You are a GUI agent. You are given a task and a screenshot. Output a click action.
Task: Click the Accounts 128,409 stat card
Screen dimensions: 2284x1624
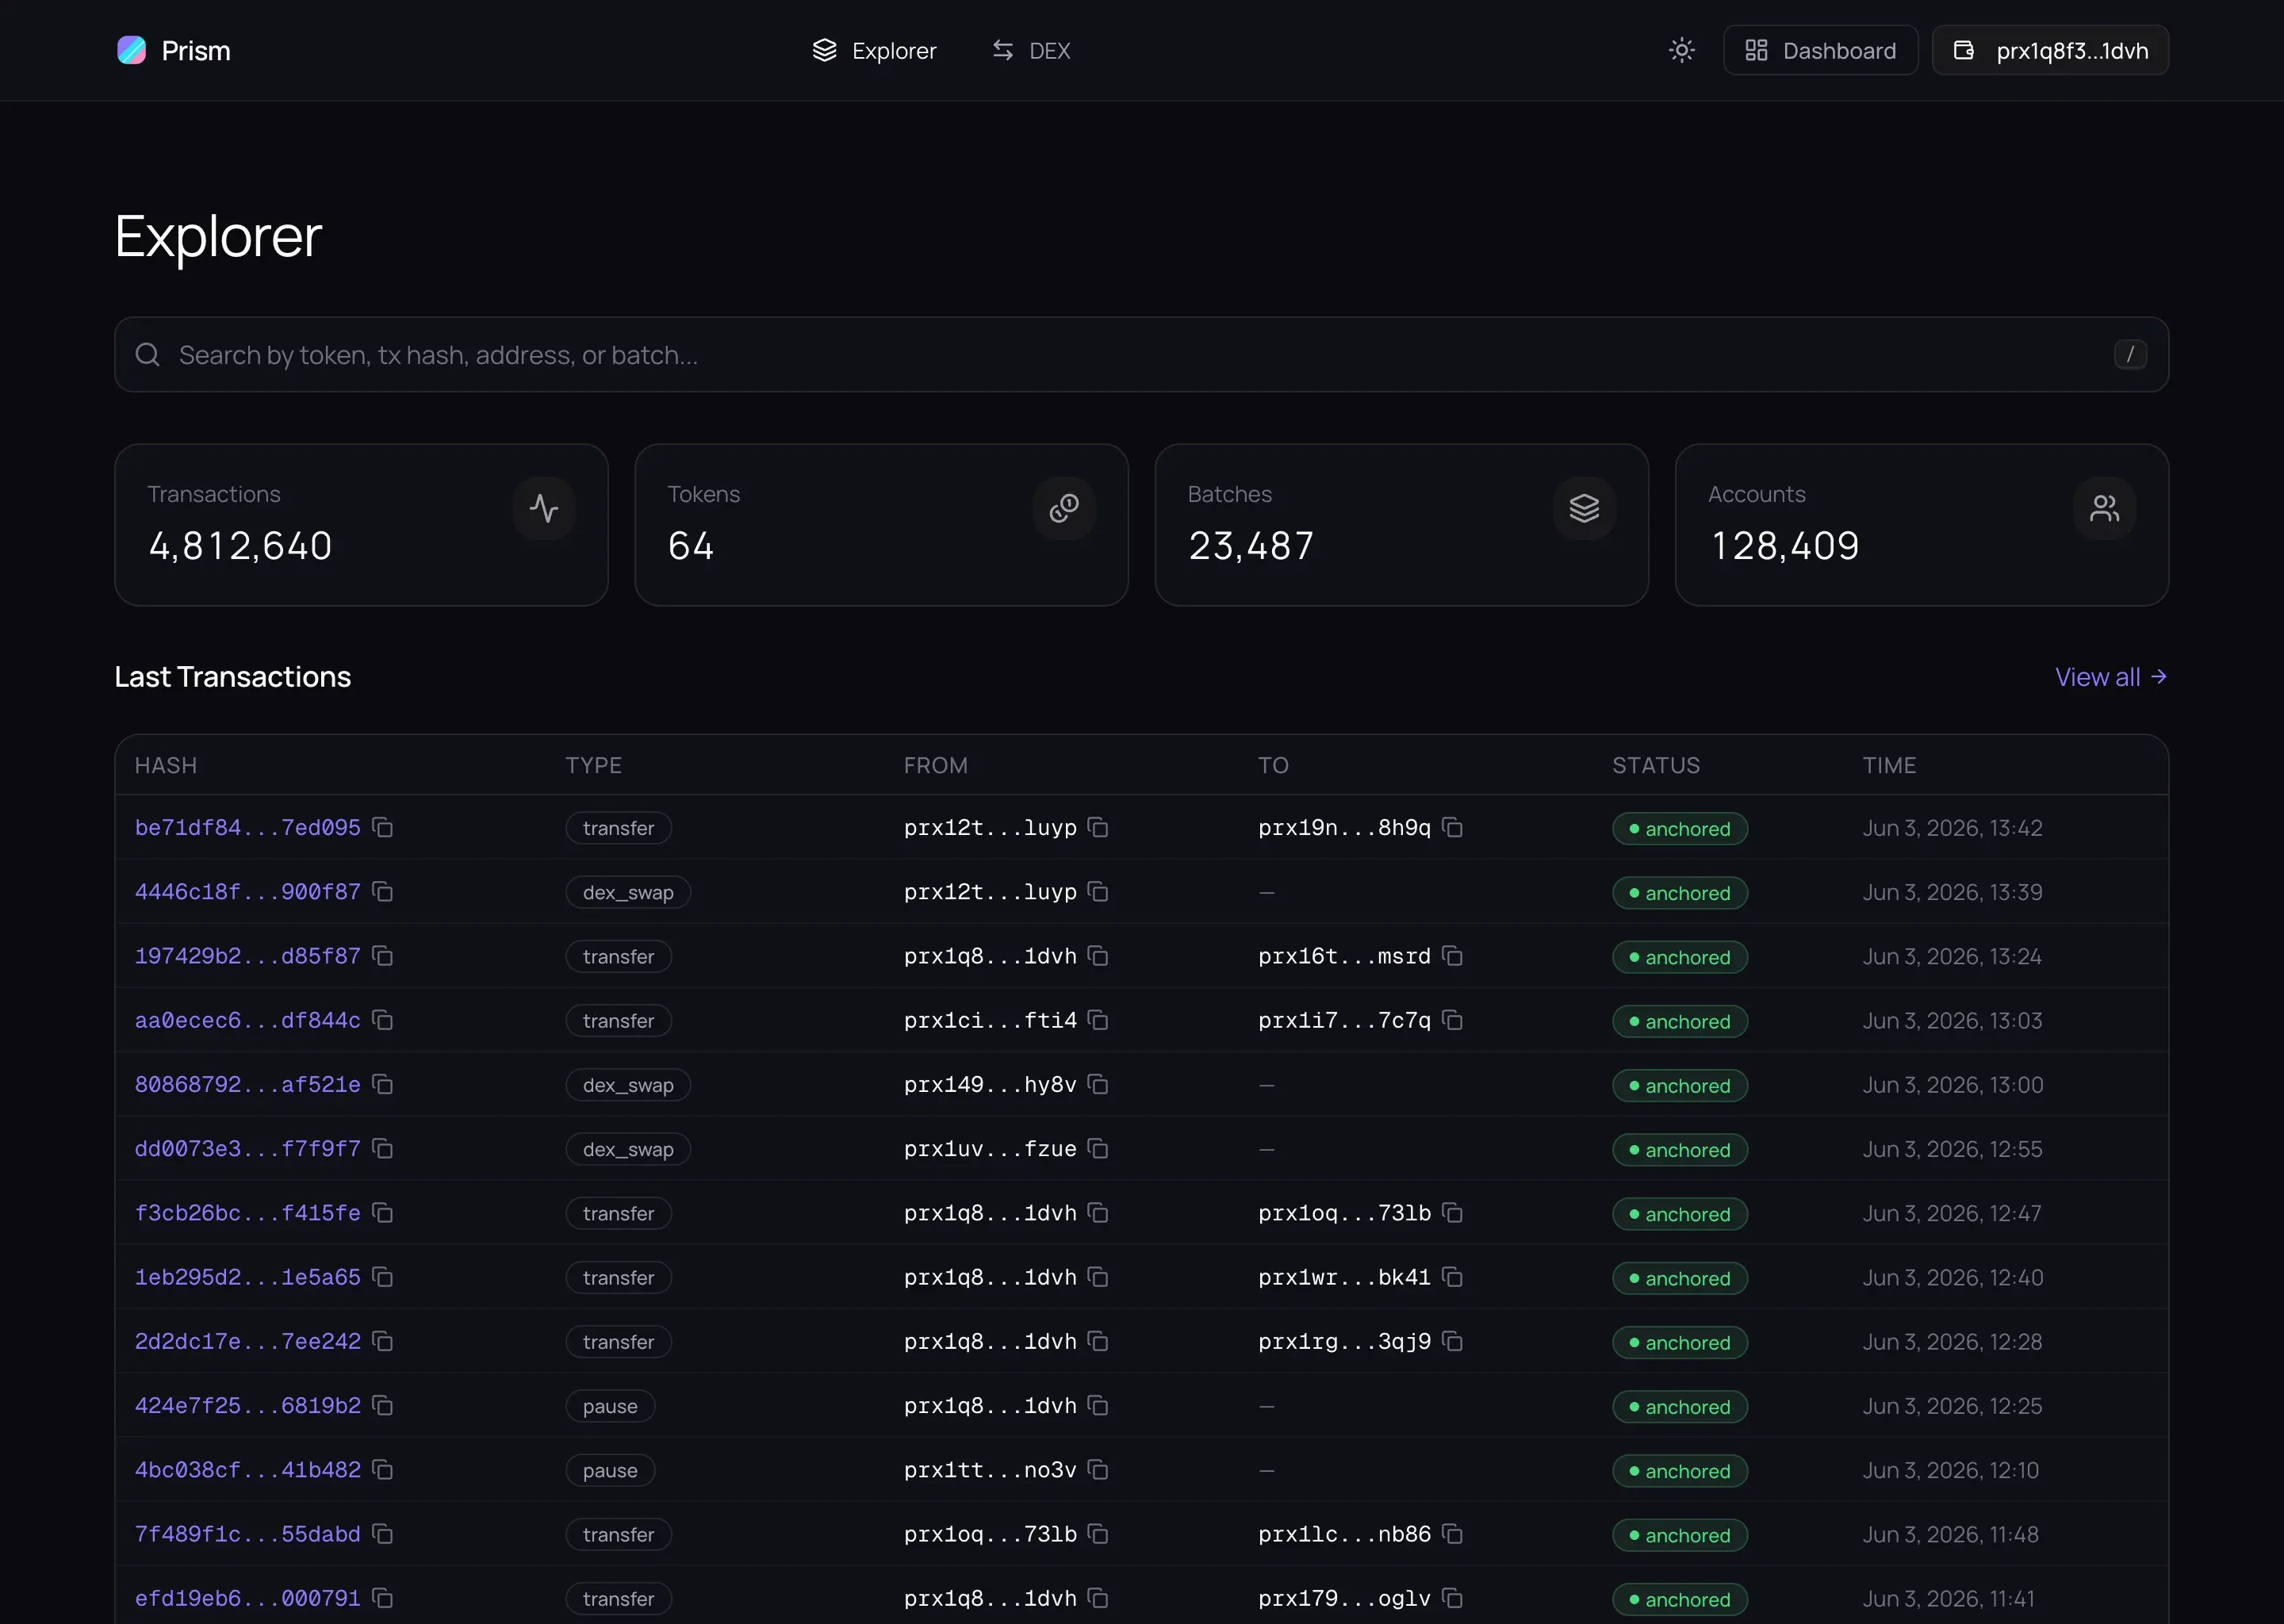[x=1921, y=524]
